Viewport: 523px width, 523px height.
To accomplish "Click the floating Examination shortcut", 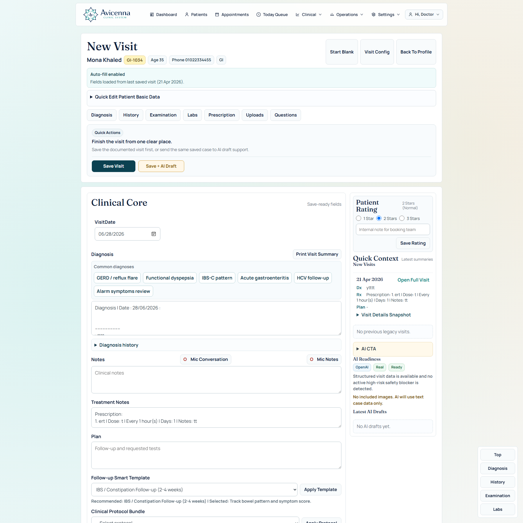I will pyautogui.click(x=498, y=496).
